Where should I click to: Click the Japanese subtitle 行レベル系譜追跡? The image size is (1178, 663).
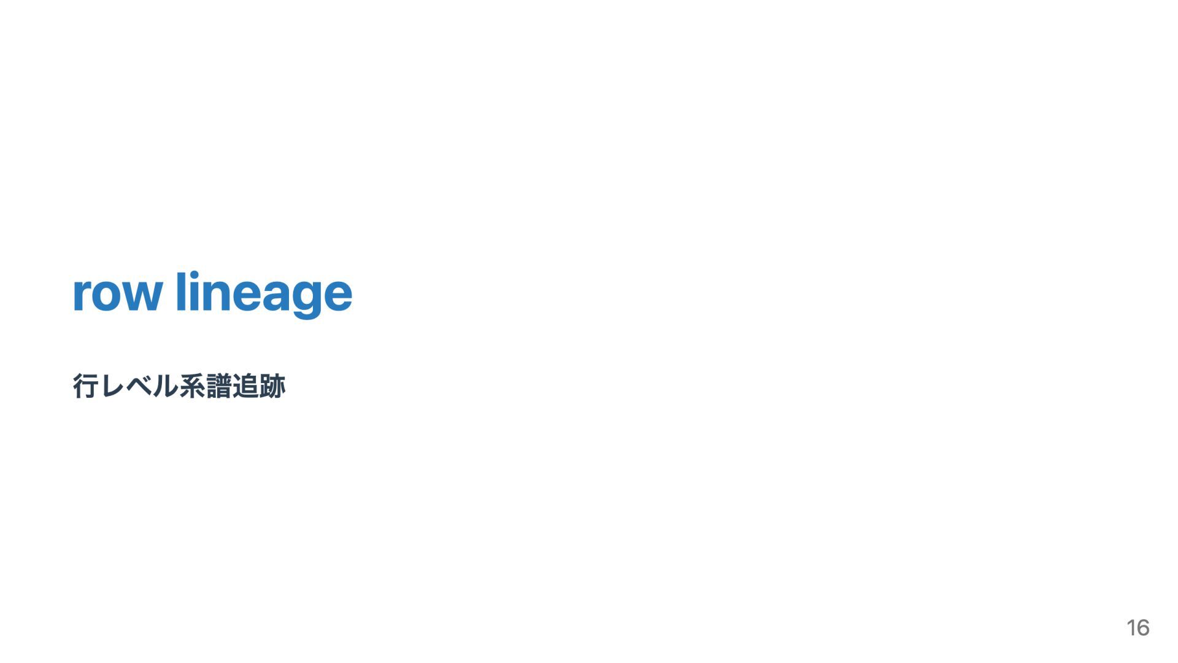179,386
